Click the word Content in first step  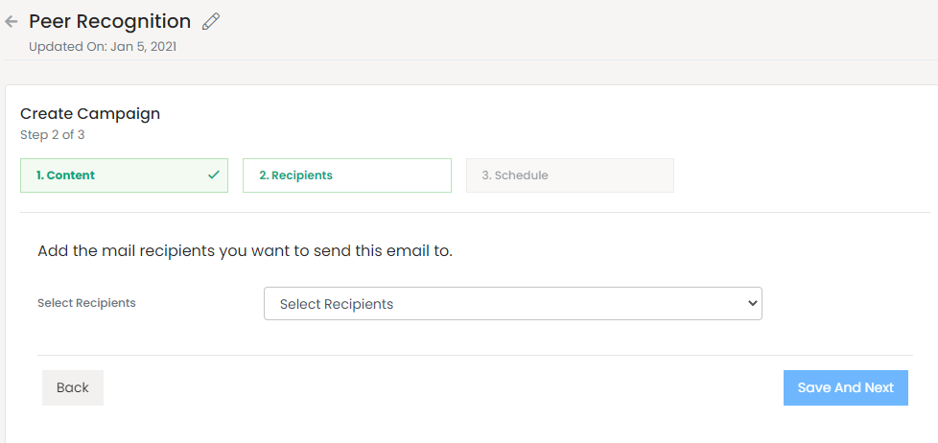point(71,175)
